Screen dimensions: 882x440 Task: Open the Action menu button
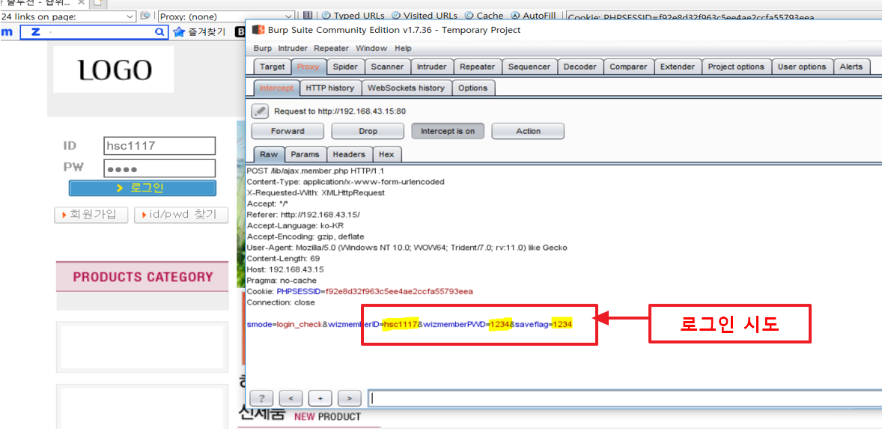pyautogui.click(x=528, y=131)
